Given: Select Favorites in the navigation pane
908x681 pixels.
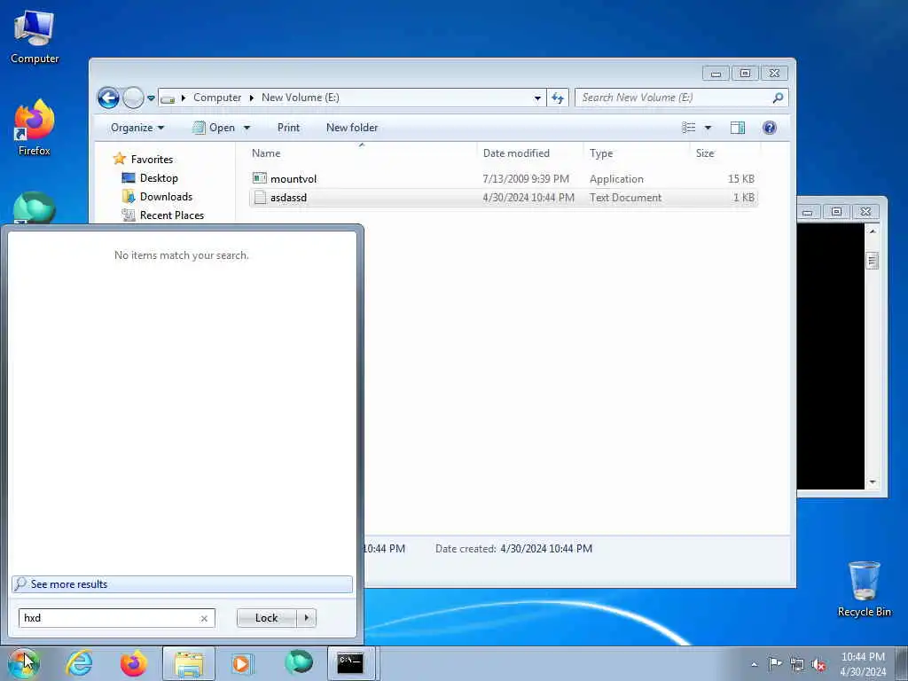Looking at the screenshot, I should 152,159.
